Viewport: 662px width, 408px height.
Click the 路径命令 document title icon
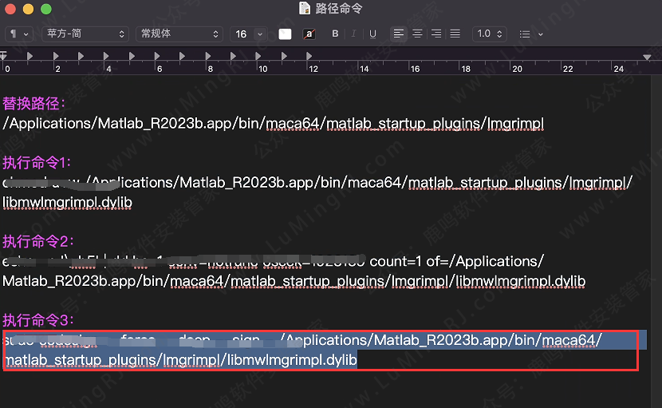[x=305, y=9]
